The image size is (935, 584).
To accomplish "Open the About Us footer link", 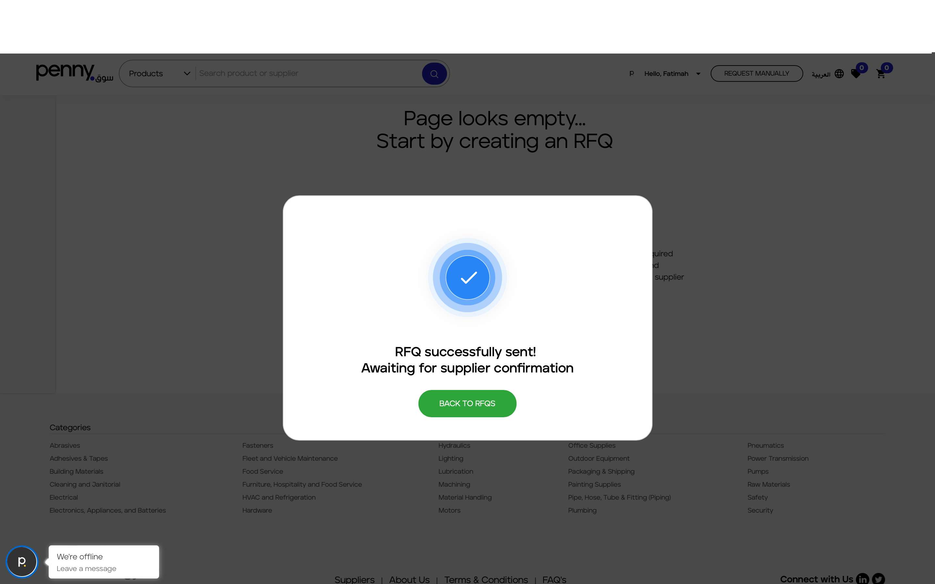I will coord(409,579).
